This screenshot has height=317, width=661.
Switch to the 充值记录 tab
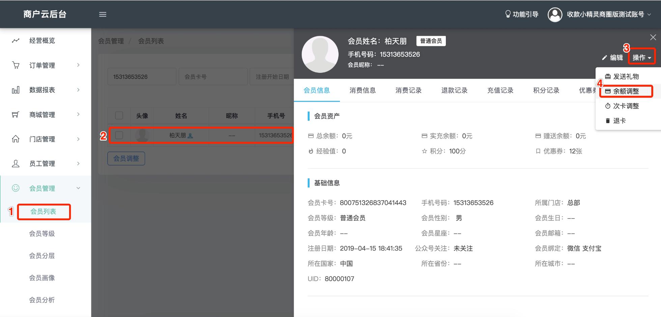[x=500, y=90]
